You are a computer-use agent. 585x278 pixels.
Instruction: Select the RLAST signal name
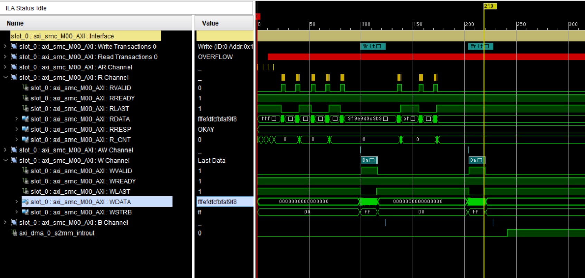80,108
